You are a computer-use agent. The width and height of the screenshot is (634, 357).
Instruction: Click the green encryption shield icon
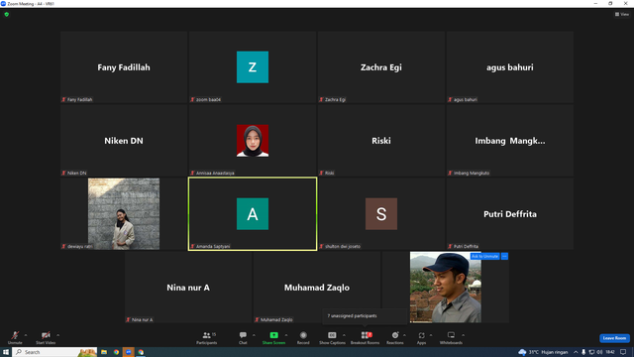pos(7,14)
